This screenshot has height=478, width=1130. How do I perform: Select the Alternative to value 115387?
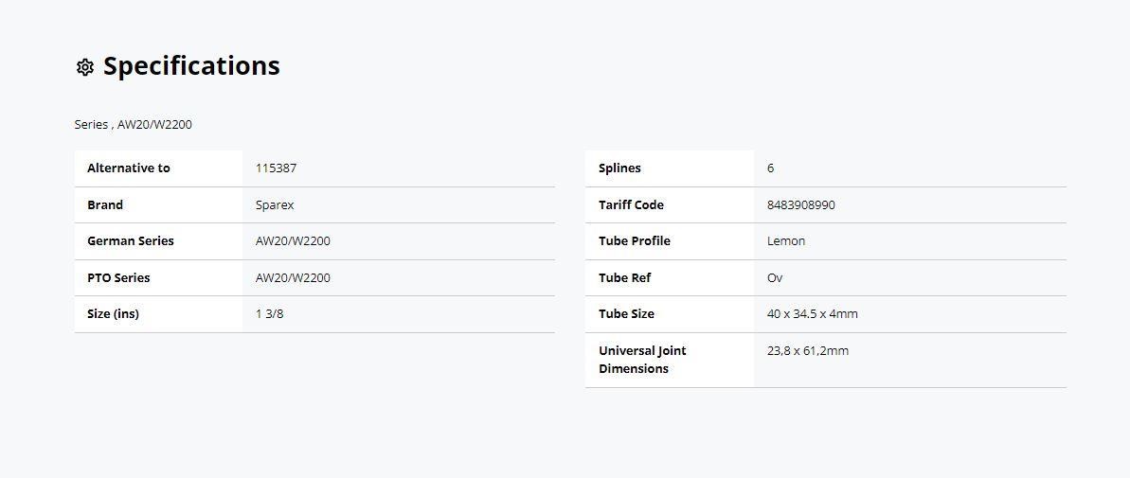[x=276, y=168]
